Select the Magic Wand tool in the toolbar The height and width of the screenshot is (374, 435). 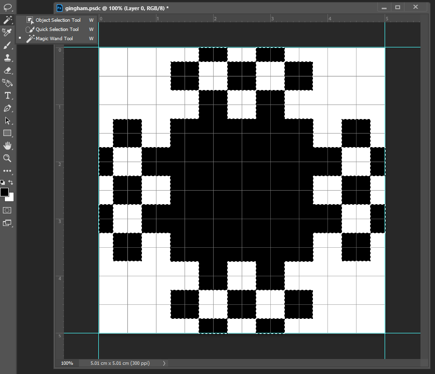[x=7, y=20]
